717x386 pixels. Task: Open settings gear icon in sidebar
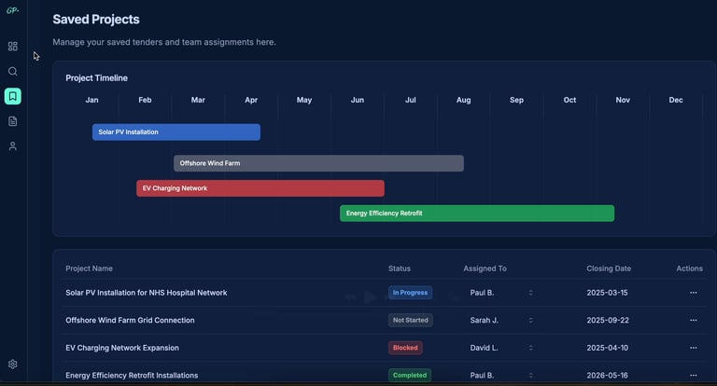13,364
